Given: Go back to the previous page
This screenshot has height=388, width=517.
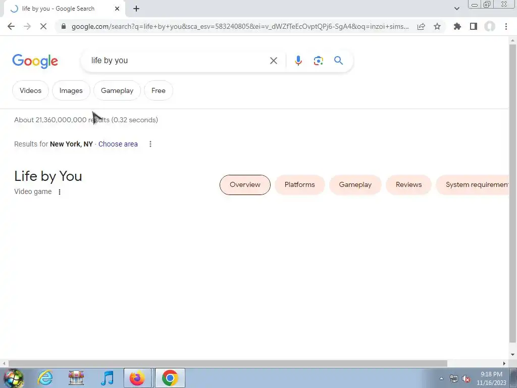Looking at the screenshot, I should pos(11,26).
